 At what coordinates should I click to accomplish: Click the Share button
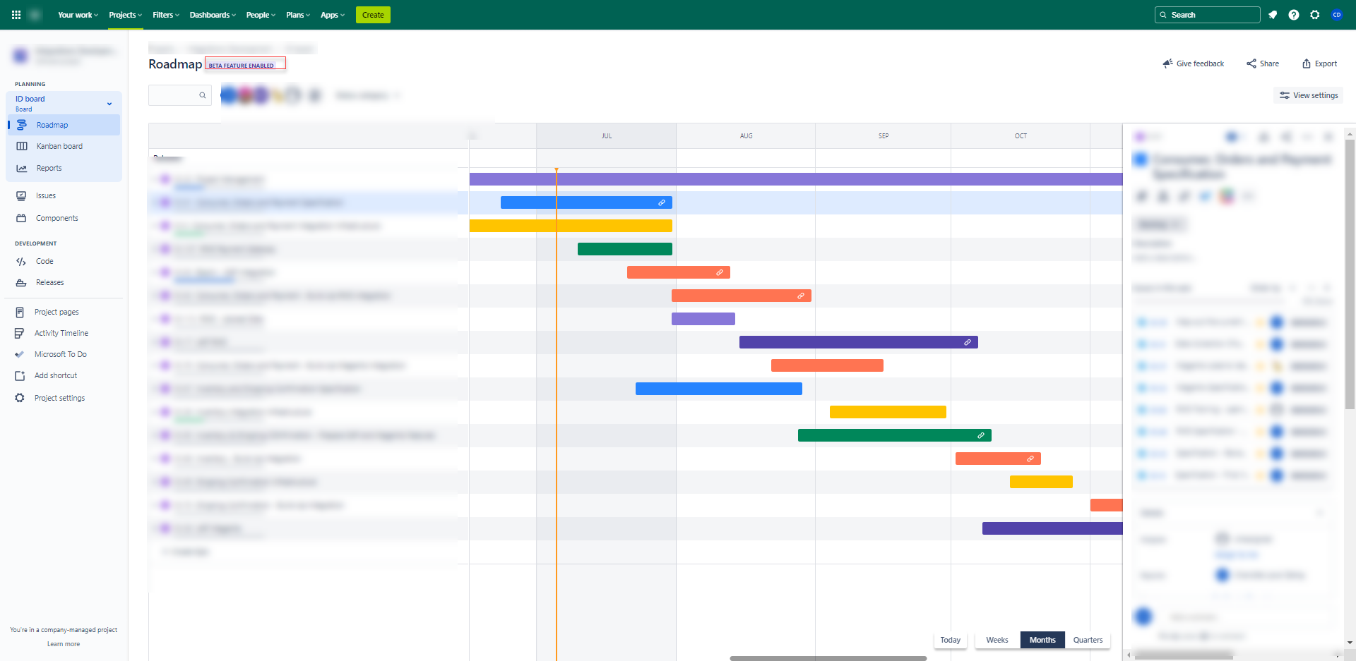1263,63
